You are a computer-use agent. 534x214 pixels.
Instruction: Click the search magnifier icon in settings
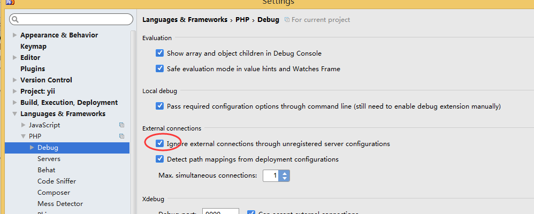click(16, 19)
